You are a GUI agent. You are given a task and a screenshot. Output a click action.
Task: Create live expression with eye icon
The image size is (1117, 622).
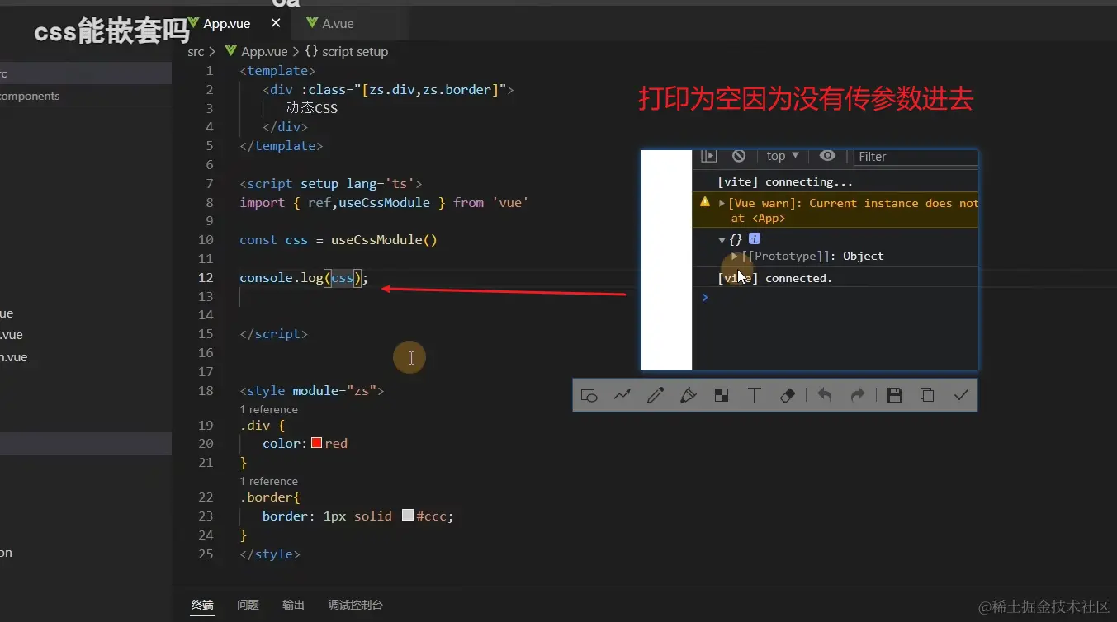(827, 156)
